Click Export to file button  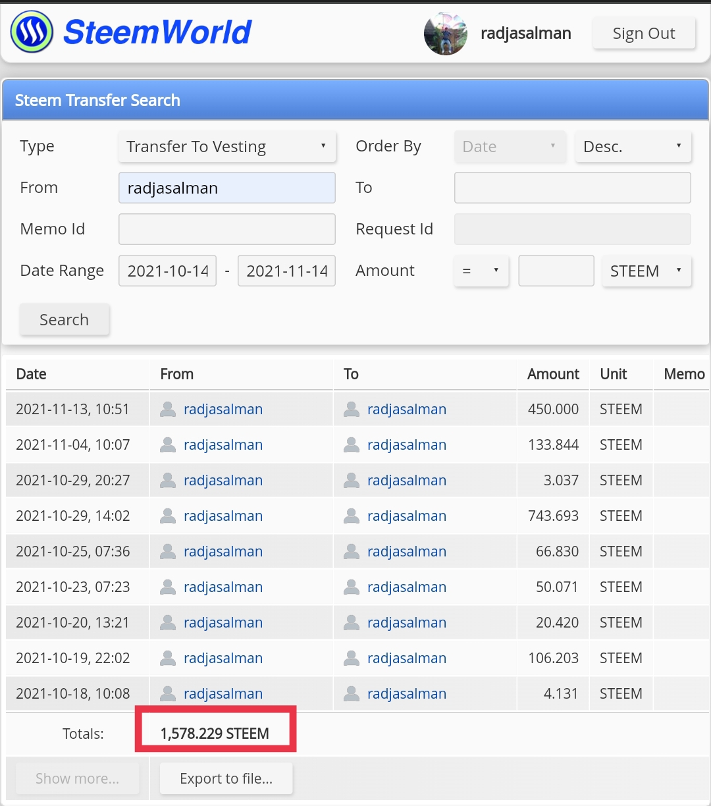point(226,778)
